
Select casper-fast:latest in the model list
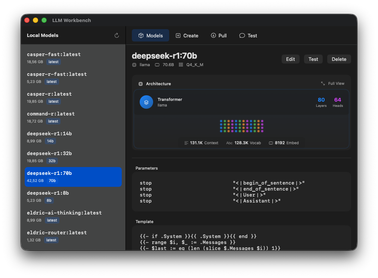click(x=73, y=58)
